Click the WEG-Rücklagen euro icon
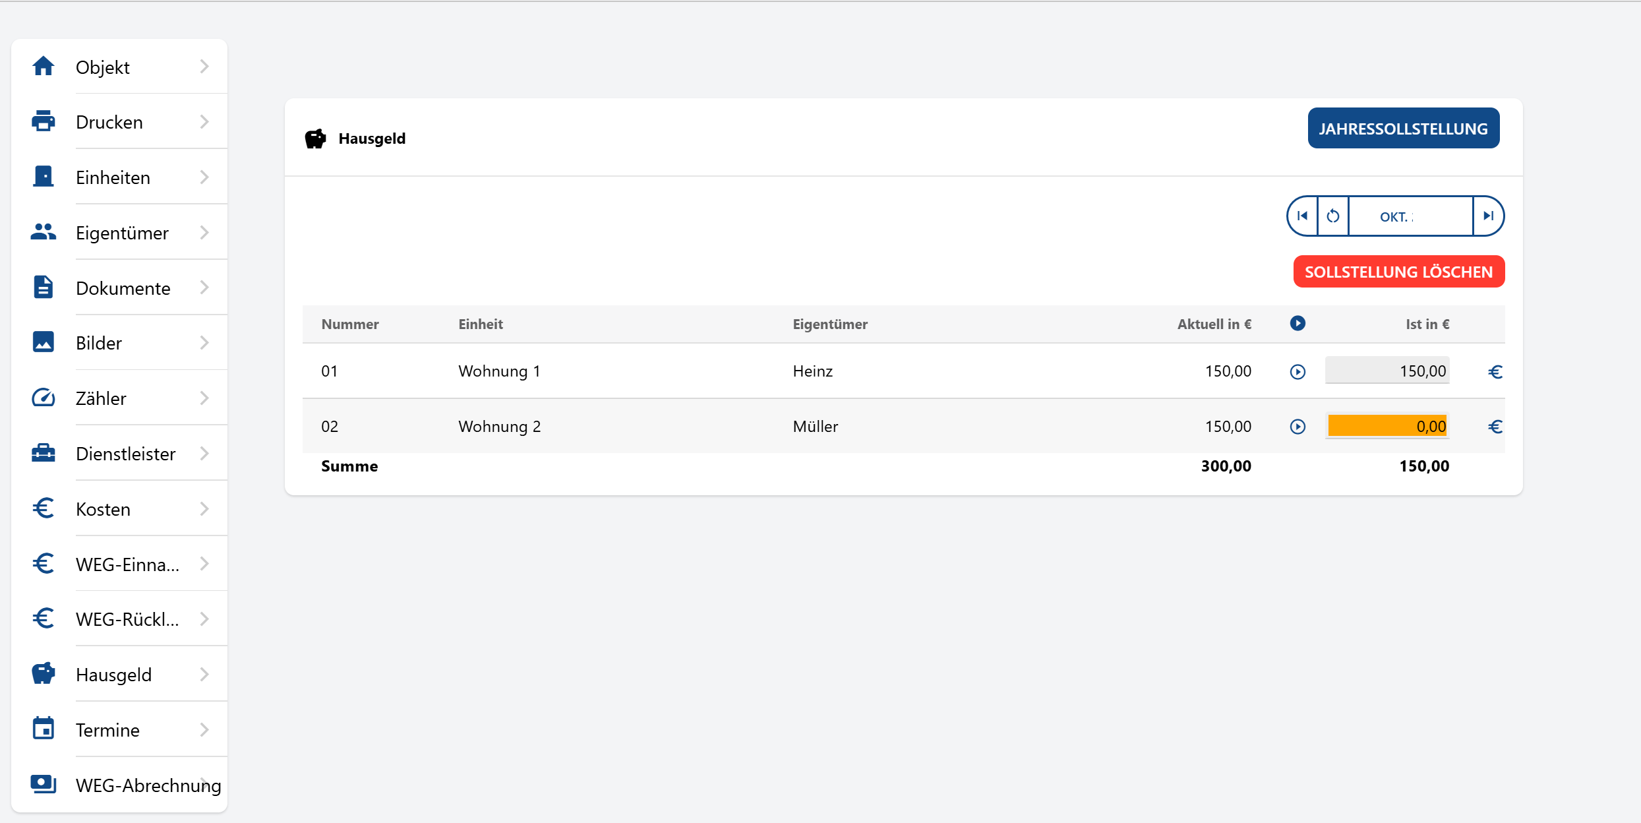 tap(44, 619)
